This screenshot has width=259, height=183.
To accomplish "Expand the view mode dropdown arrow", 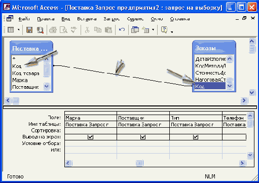I will (18, 30).
